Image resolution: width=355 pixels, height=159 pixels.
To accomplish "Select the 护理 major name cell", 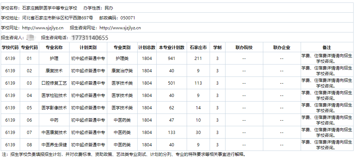I will coord(54,59).
